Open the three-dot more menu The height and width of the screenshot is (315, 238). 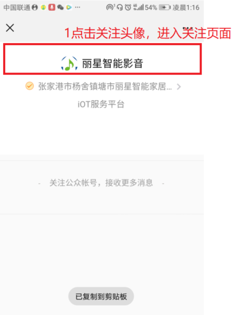188,28
